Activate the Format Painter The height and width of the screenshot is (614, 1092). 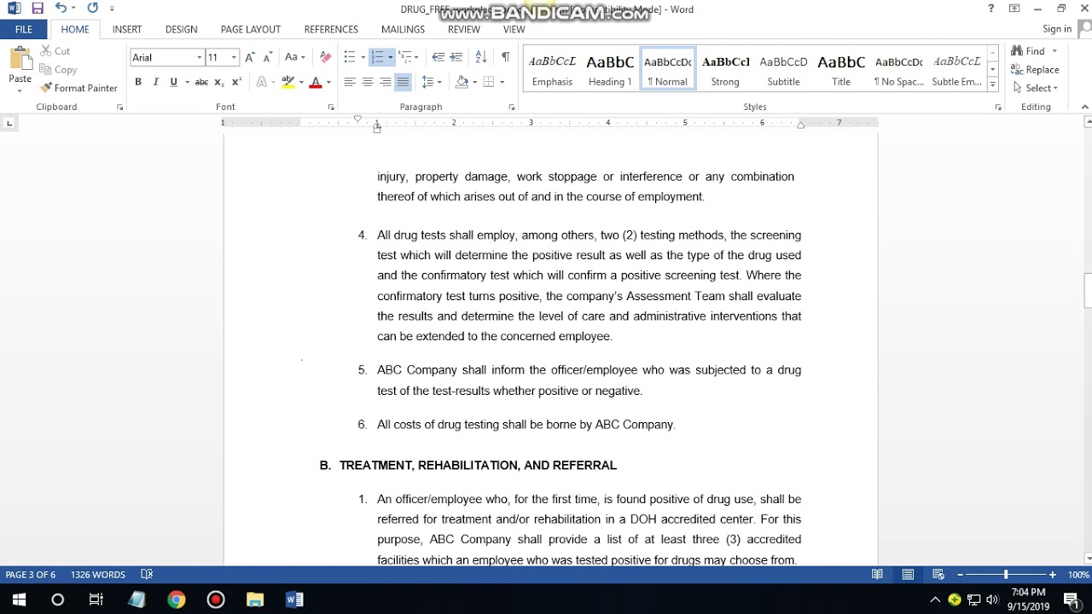(x=78, y=89)
